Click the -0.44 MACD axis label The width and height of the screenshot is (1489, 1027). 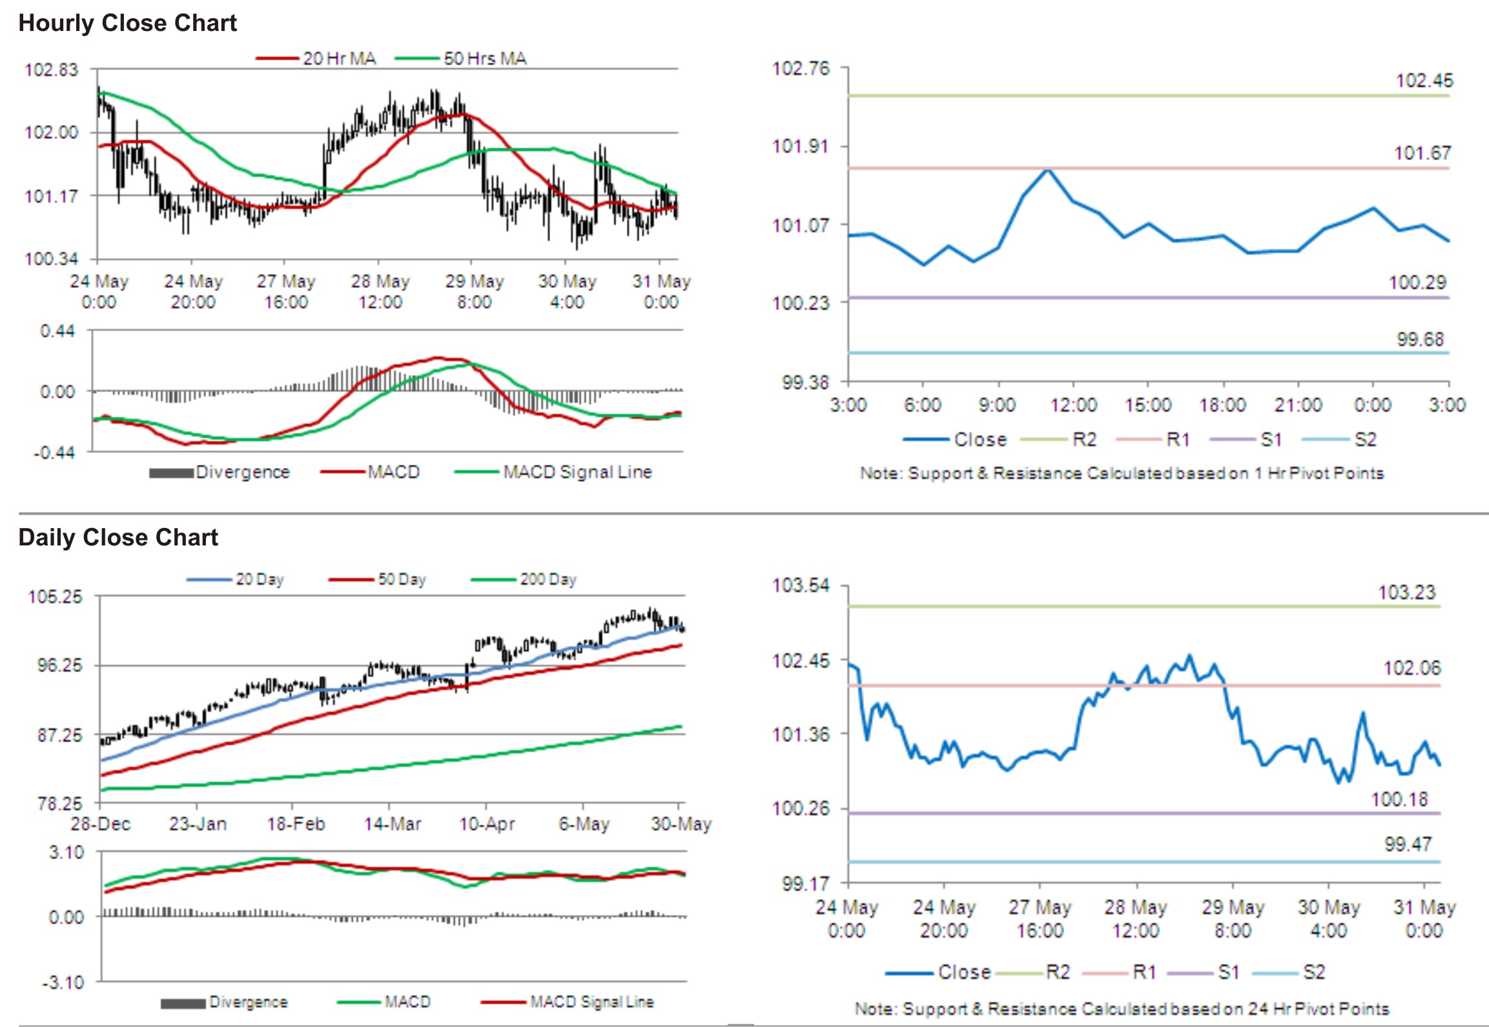pos(54,452)
